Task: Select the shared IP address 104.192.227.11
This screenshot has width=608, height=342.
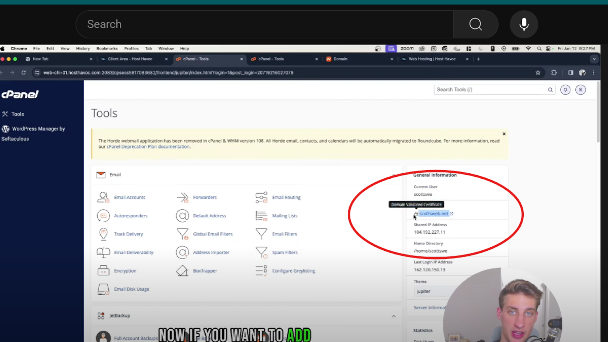Action: tap(429, 232)
